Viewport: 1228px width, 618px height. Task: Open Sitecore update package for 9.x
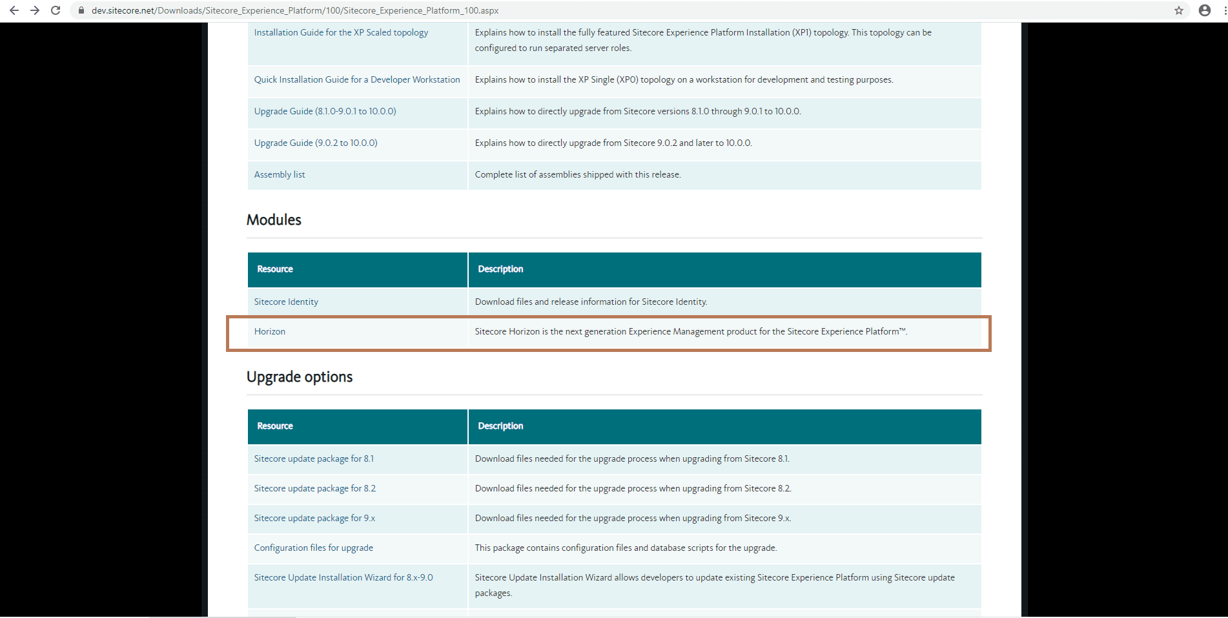click(x=314, y=518)
